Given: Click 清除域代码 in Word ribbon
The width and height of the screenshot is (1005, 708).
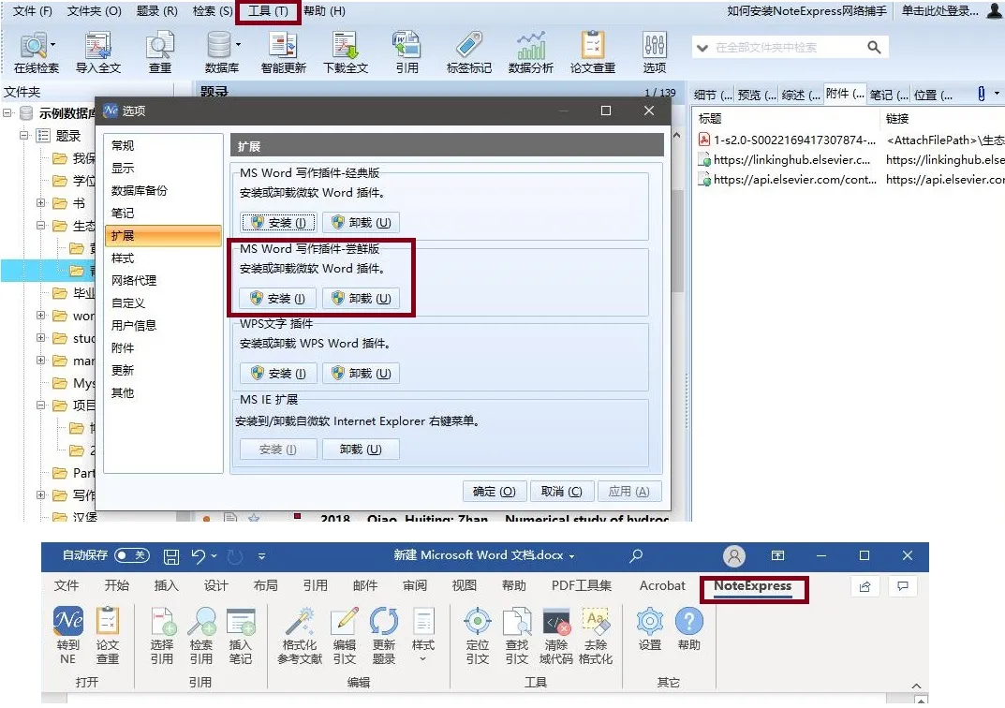Looking at the screenshot, I should (555, 635).
